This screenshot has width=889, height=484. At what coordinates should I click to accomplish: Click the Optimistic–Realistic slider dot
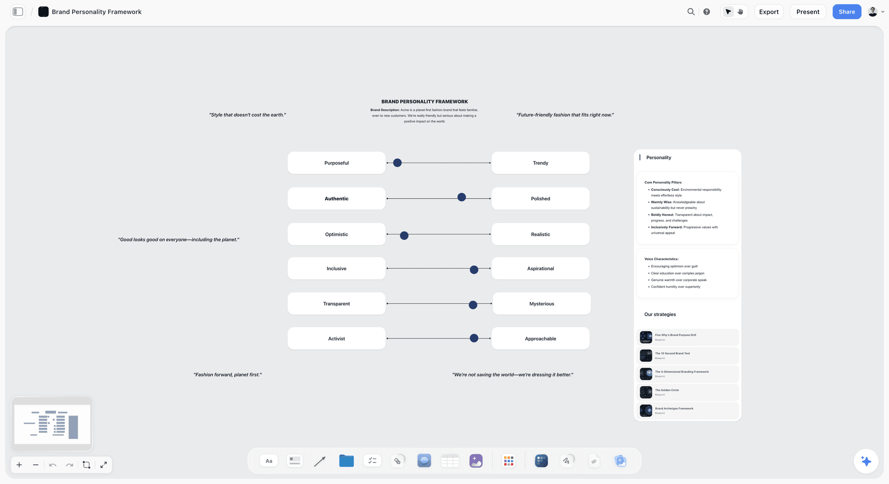coord(404,235)
